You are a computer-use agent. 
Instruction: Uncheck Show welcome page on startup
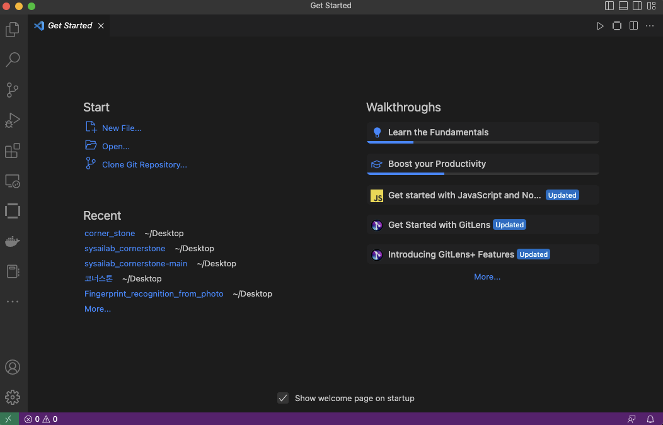click(283, 398)
